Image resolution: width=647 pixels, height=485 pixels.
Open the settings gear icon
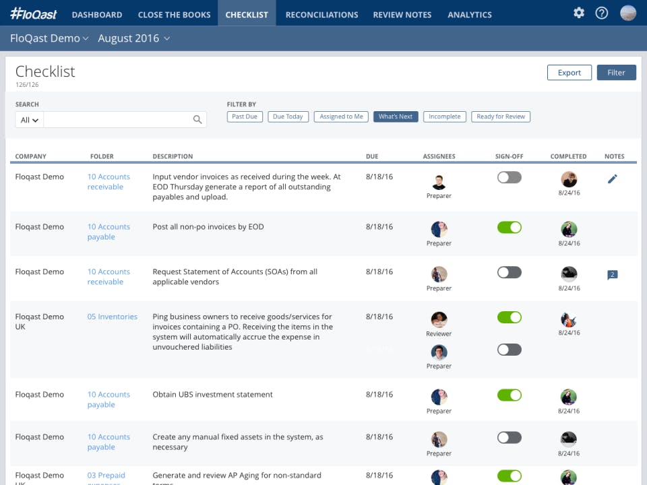(578, 13)
